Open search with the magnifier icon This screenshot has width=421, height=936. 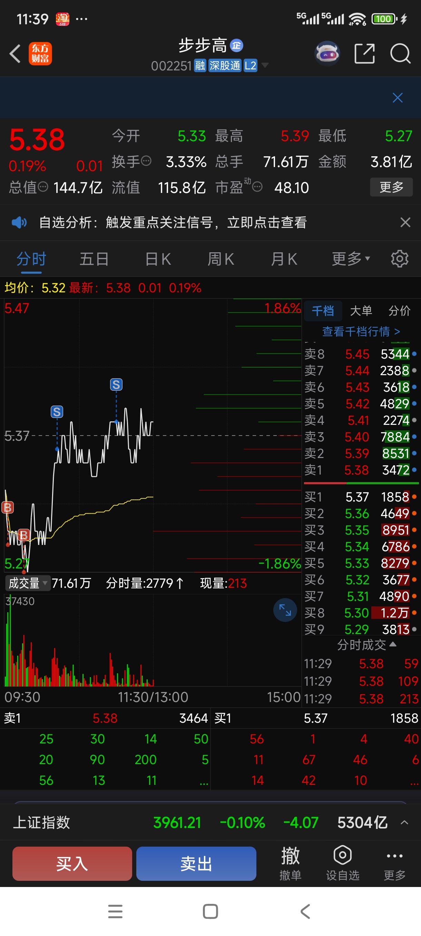click(400, 54)
